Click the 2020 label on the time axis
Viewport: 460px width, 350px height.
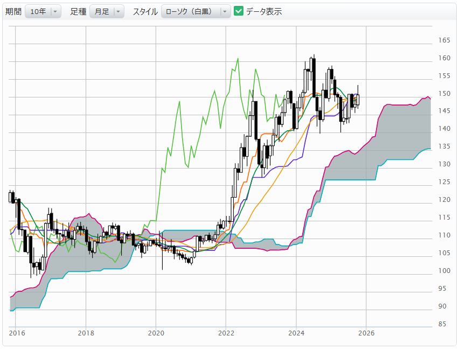(x=156, y=333)
